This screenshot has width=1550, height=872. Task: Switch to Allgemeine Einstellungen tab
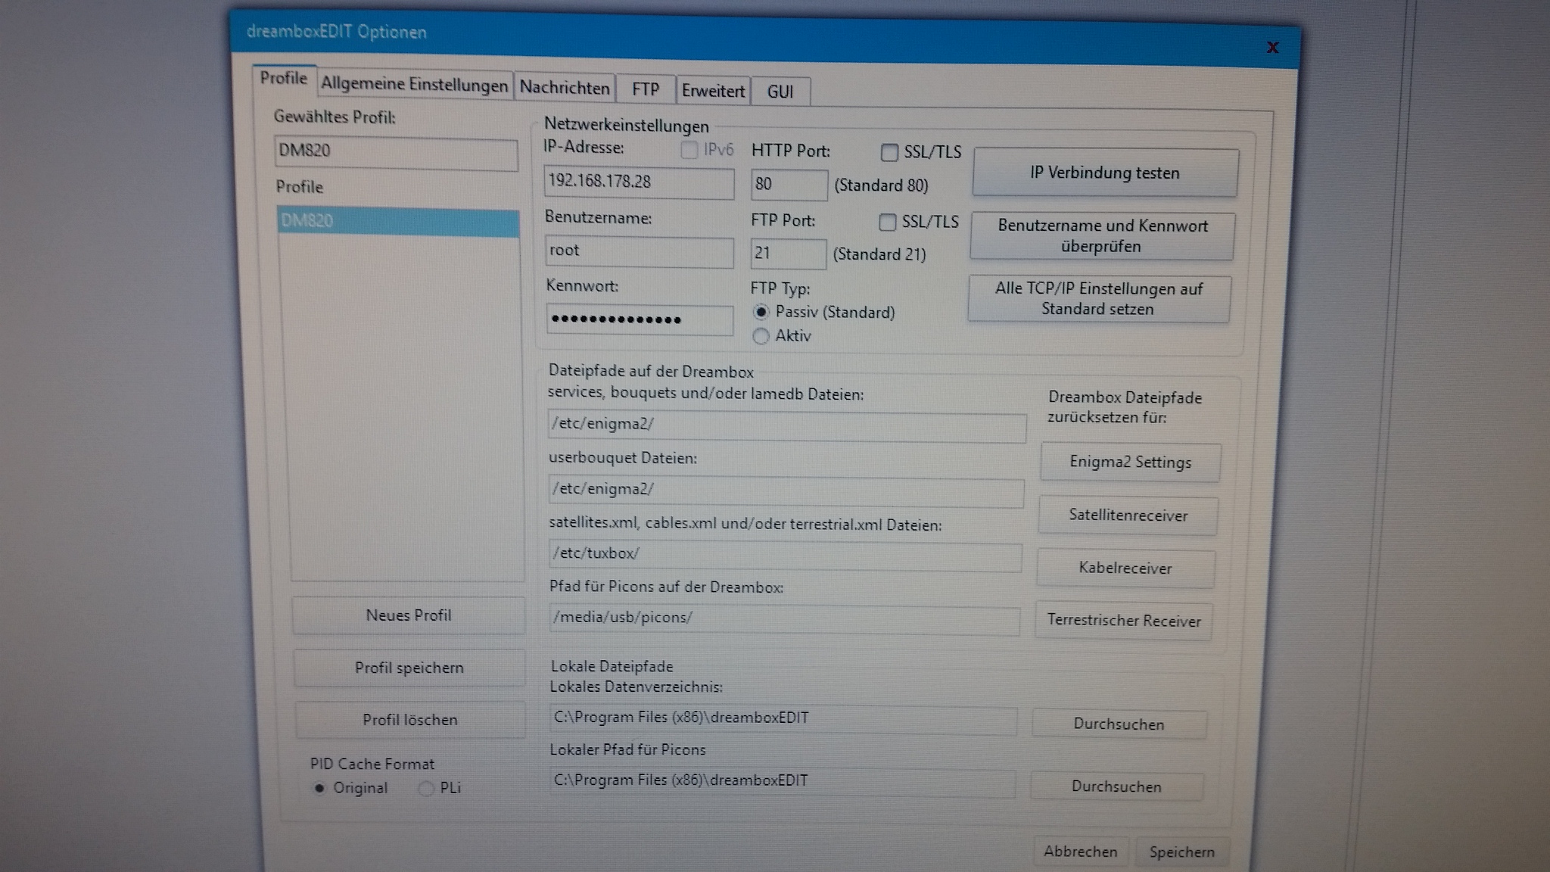[x=414, y=86]
